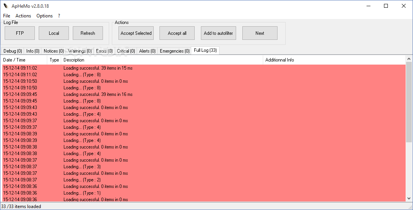Click the ApHeMo feather app icon
This screenshot has width=413, height=210.
pos(6,6)
